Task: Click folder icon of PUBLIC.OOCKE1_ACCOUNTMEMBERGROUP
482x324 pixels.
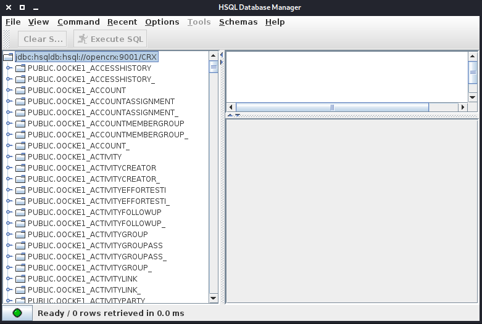Action: coord(20,123)
